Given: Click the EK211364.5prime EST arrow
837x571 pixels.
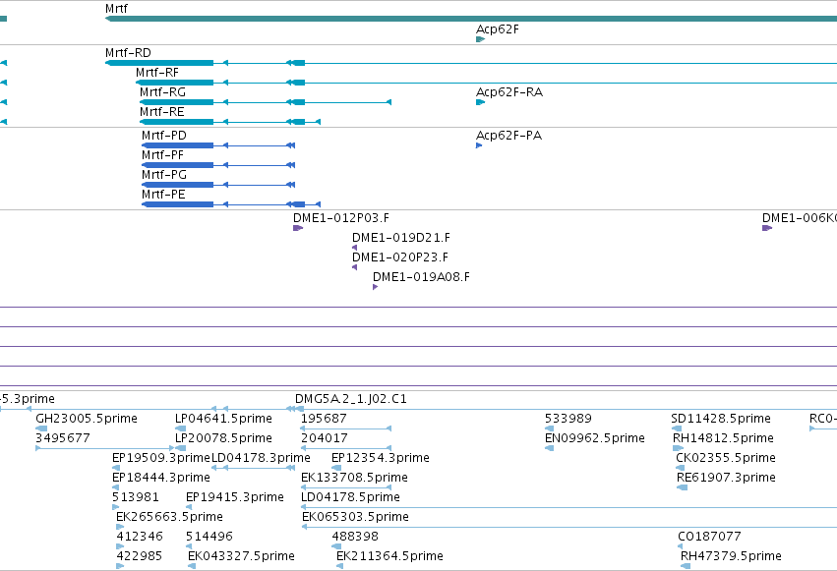Looking at the screenshot, I should coord(340,567).
